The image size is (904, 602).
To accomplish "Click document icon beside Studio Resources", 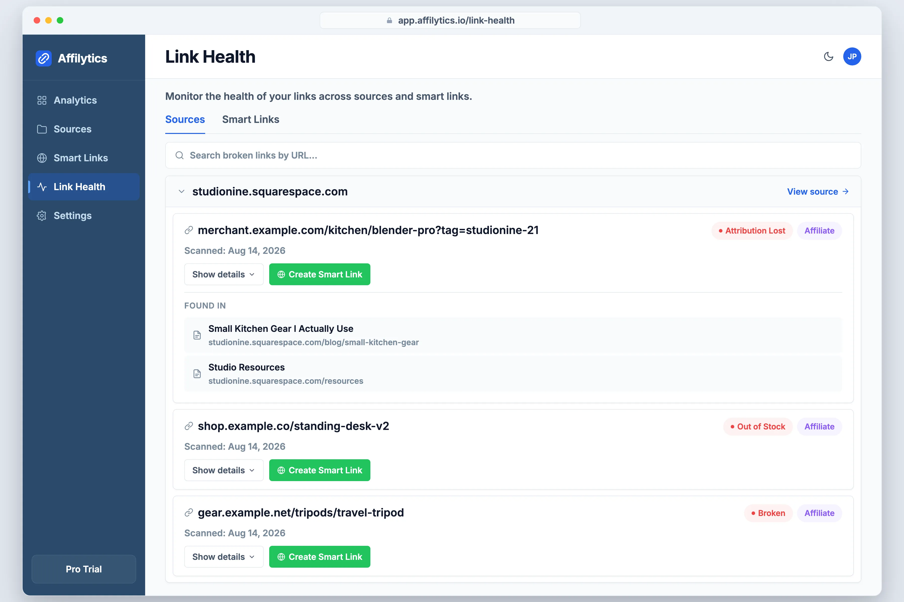I will 197,373.
